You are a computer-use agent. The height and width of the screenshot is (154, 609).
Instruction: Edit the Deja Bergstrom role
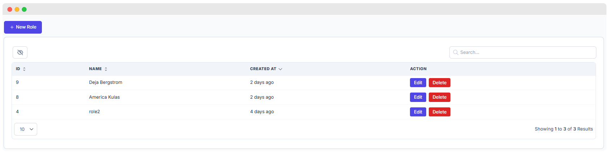tap(418, 83)
